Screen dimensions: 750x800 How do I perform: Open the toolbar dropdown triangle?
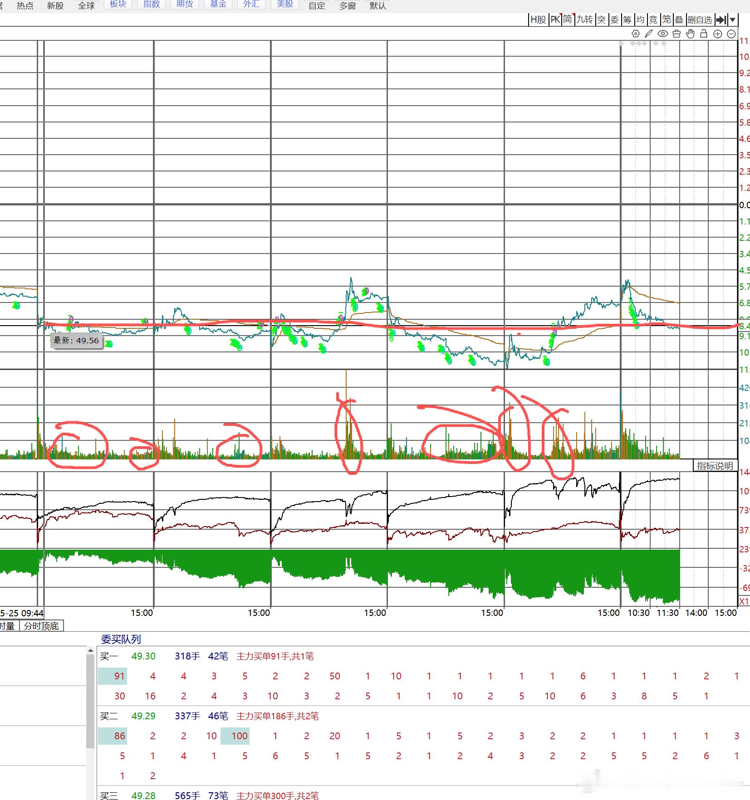coord(733,20)
